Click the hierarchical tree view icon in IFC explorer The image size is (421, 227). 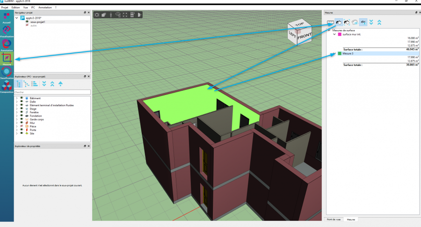18,84
